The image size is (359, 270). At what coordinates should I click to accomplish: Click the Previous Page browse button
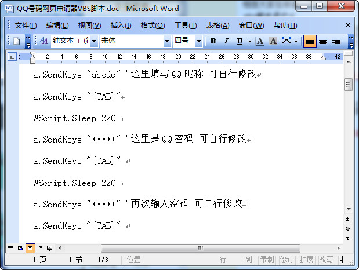[x=347, y=219]
